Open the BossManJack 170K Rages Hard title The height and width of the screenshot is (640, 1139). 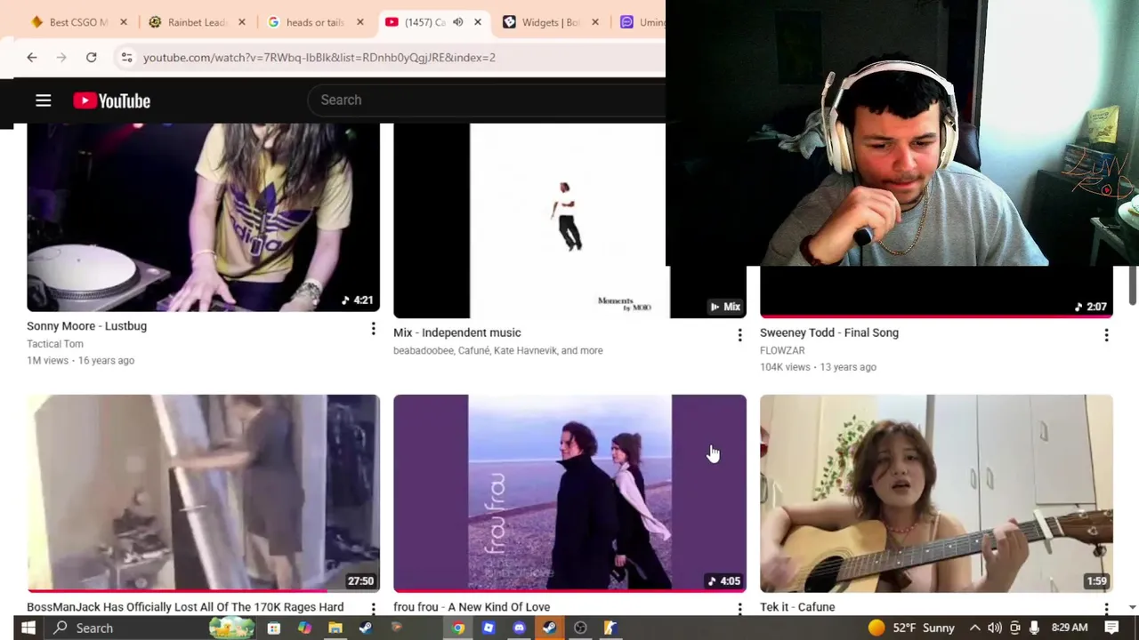click(x=185, y=607)
